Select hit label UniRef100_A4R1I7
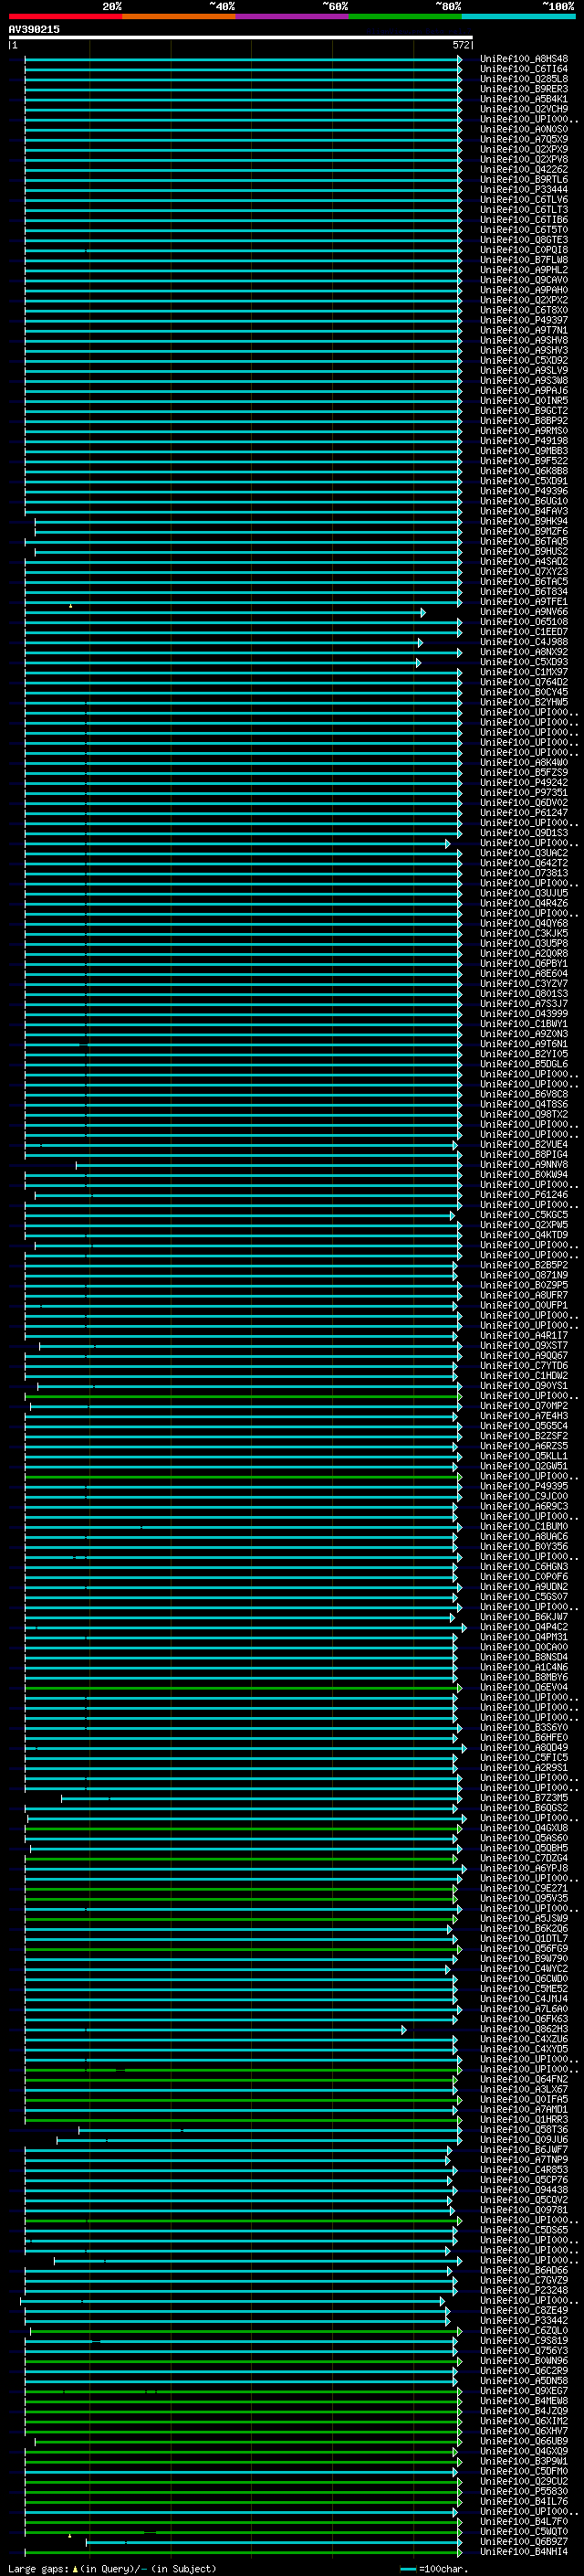This screenshot has height=2576, width=584. pyautogui.click(x=524, y=1336)
